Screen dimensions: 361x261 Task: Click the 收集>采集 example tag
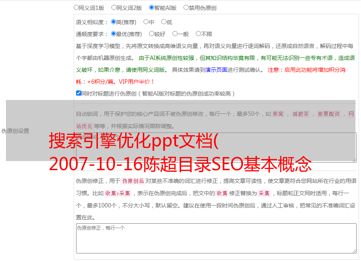coord(118,193)
